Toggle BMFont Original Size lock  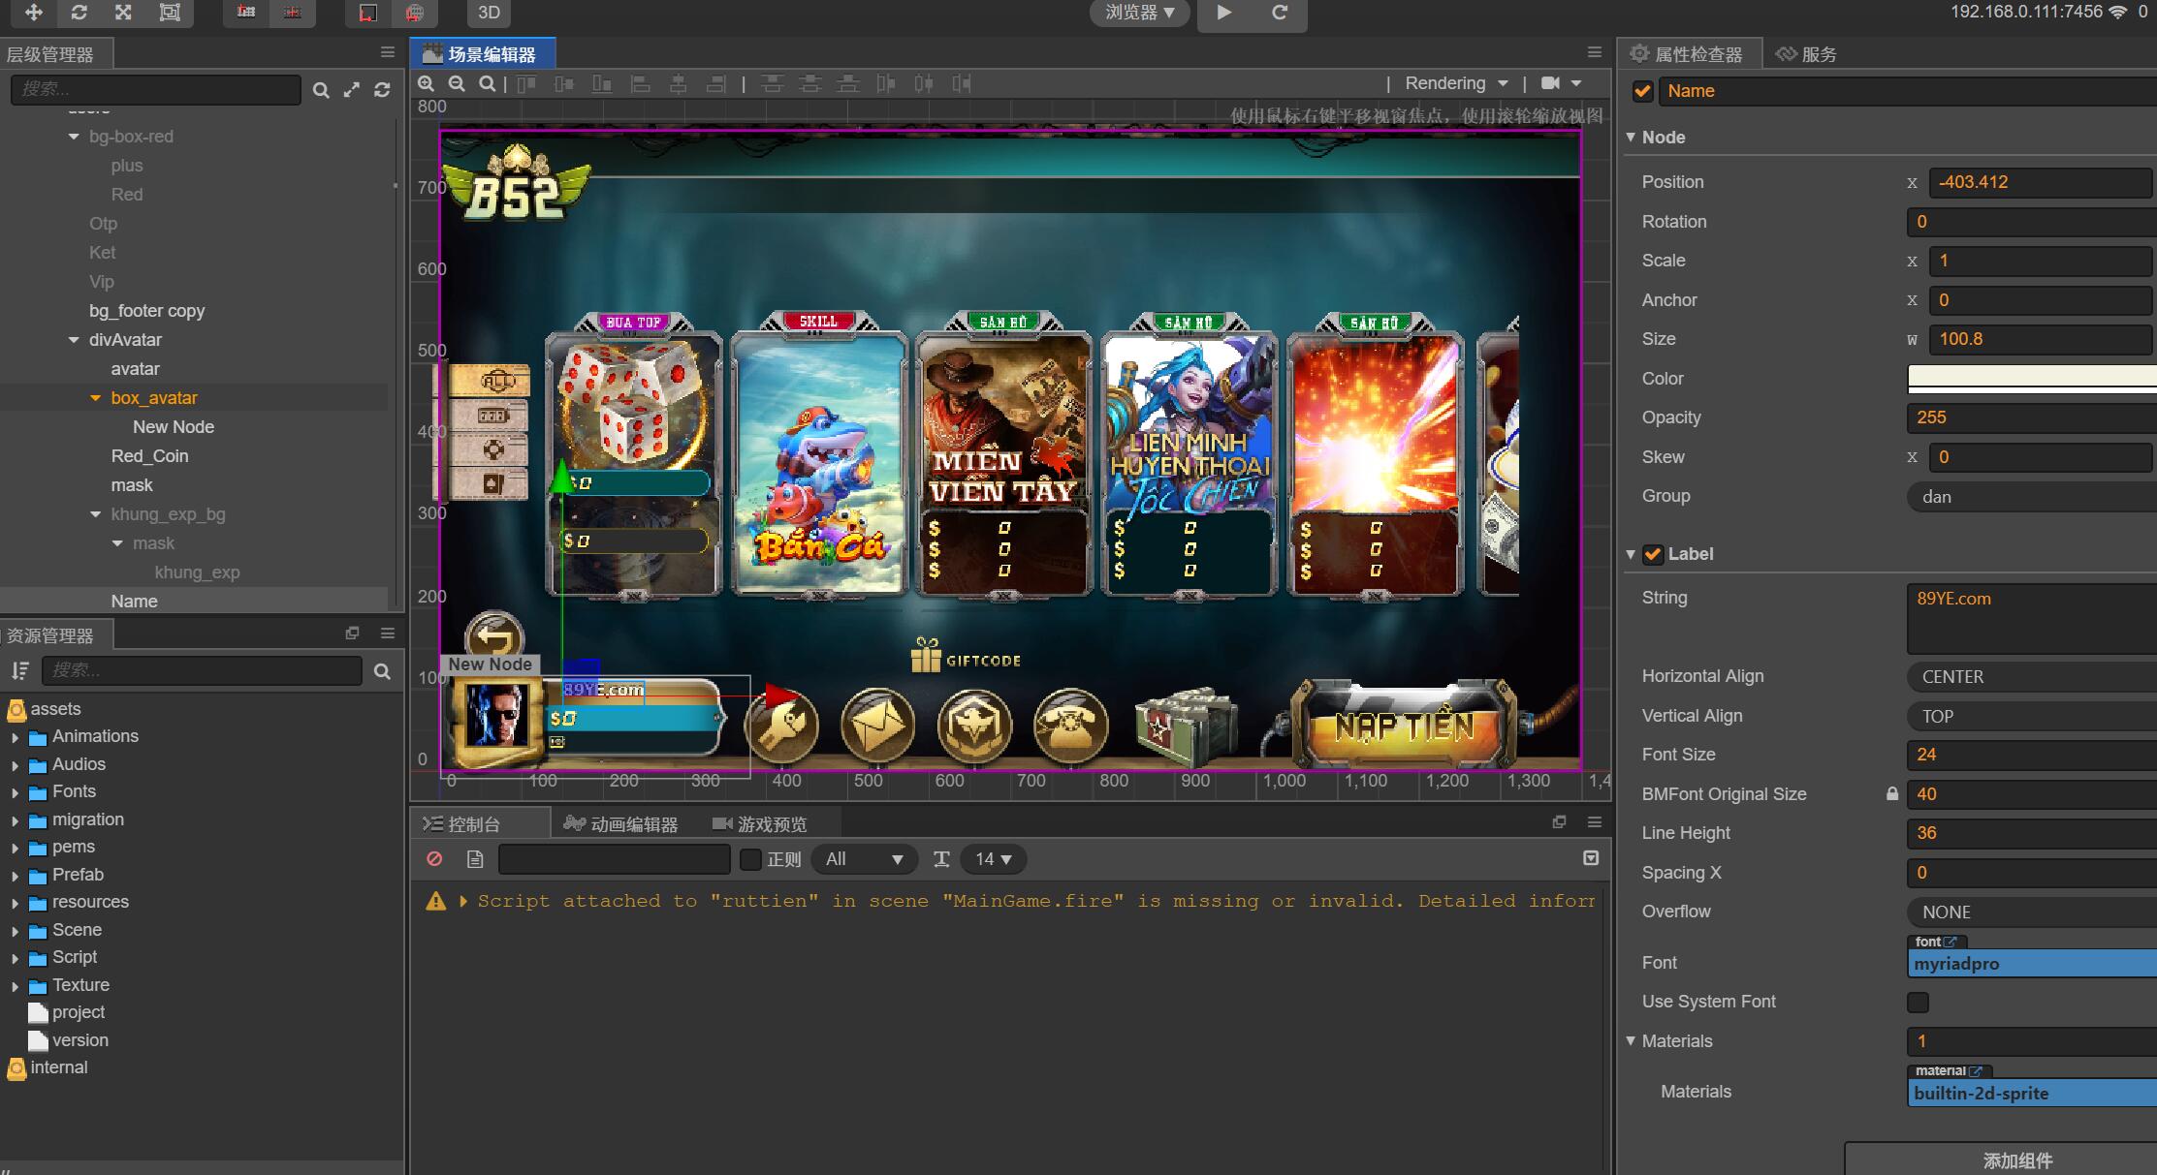point(1891,794)
